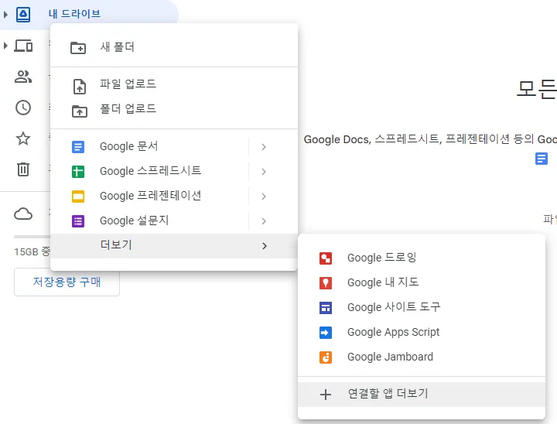Click the red Google Drawings icon
Screen dimensions: 557x424
(326, 258)
